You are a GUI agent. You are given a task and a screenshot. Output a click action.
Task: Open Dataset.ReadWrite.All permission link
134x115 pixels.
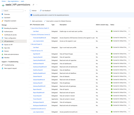(39, 80)
